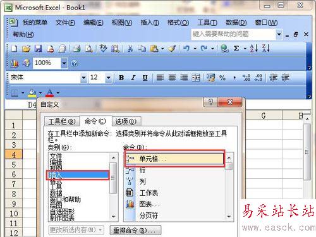Open the font name dropdown
This screenshot has height=237, width=316.
[x=83, y=78]
